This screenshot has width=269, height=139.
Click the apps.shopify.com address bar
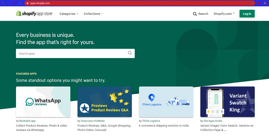pyautogui.click(x=139, y=3)
